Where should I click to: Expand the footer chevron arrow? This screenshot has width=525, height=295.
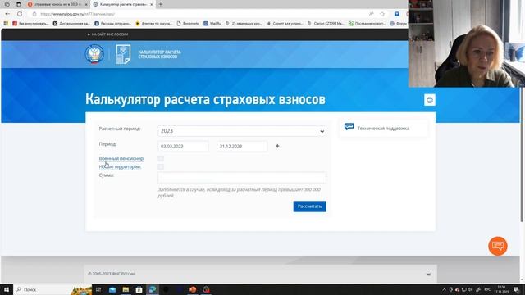tap(428, 275)
